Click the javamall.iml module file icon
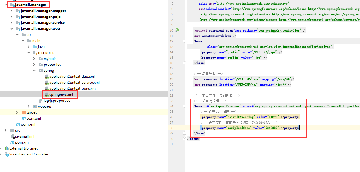The width and height of the screenshot is (360, 172). tap(12, 136)
